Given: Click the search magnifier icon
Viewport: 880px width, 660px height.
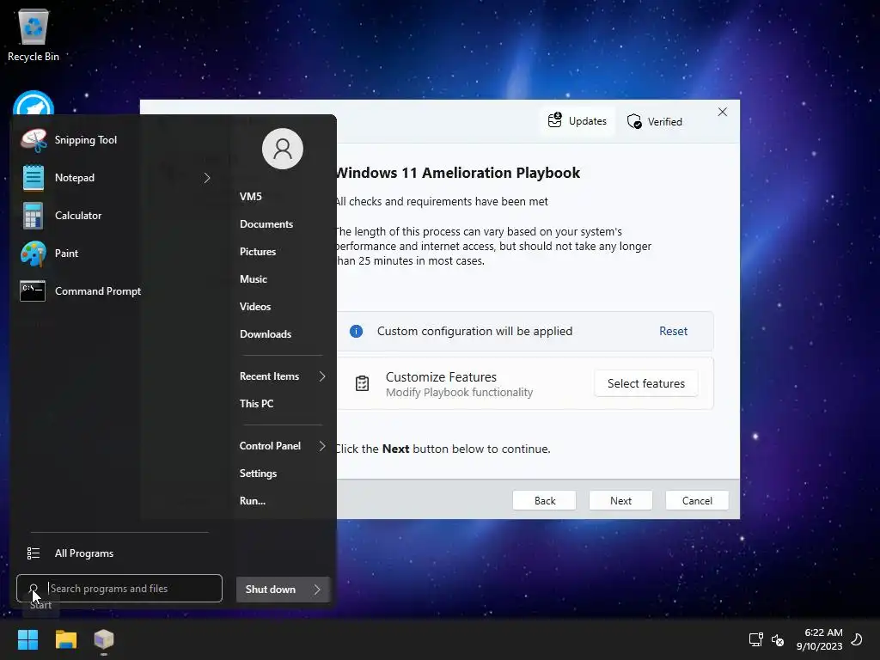Looking at the screenshot, I should click(x=34, y=588).
